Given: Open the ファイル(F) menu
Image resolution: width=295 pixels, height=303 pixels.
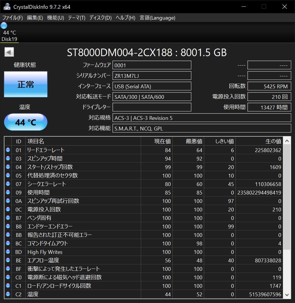Looking at the screenshot, I should coord(13,18).
